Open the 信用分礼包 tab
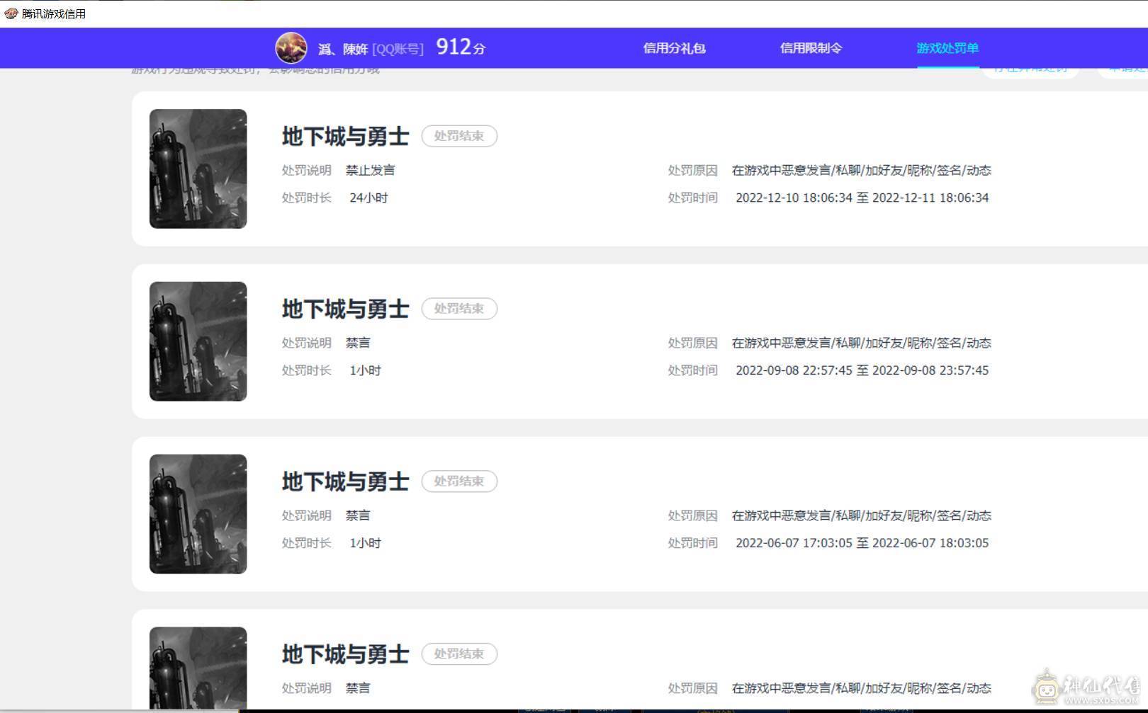 674,48
